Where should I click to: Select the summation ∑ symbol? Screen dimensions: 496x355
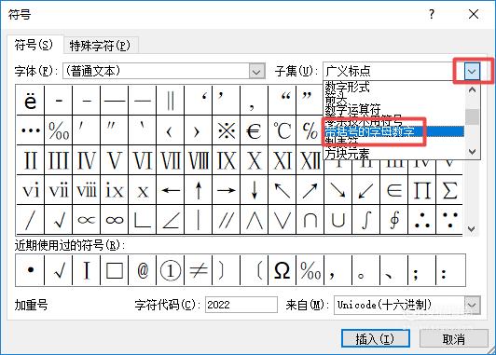[449, 190]
